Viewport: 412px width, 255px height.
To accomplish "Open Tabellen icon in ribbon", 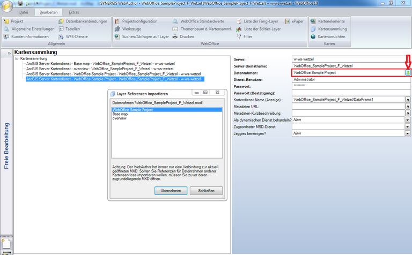I will (x=61, y=29).
